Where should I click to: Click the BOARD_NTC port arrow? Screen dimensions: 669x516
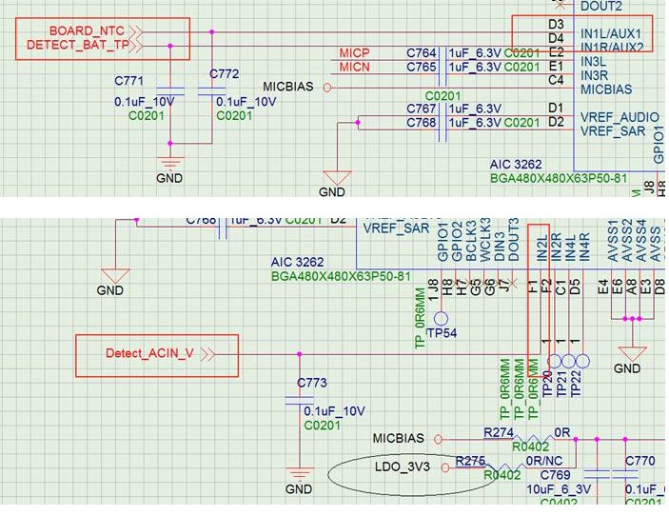pos(136,31)
